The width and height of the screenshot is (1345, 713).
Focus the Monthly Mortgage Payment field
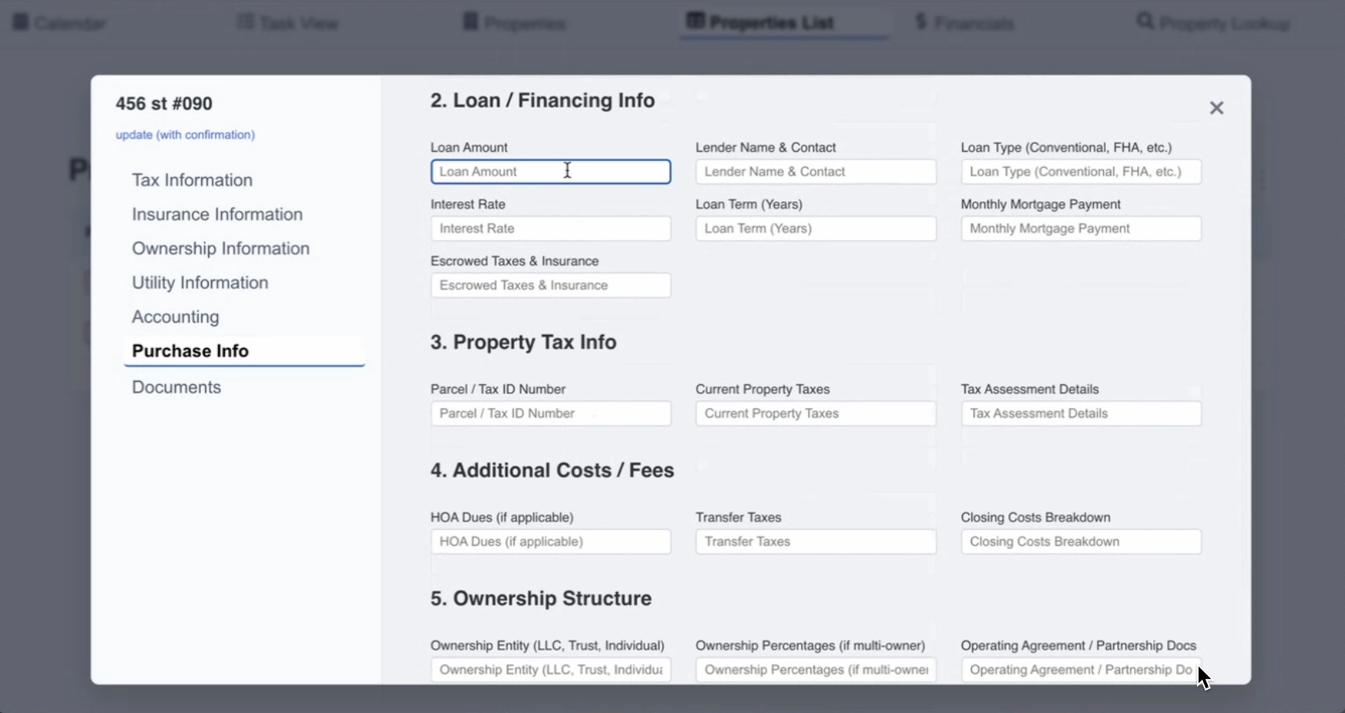click(1081, 229)
